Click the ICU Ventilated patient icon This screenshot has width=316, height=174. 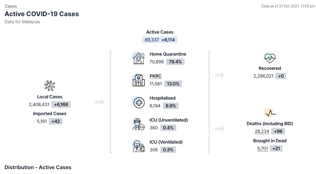coord(138,146)
